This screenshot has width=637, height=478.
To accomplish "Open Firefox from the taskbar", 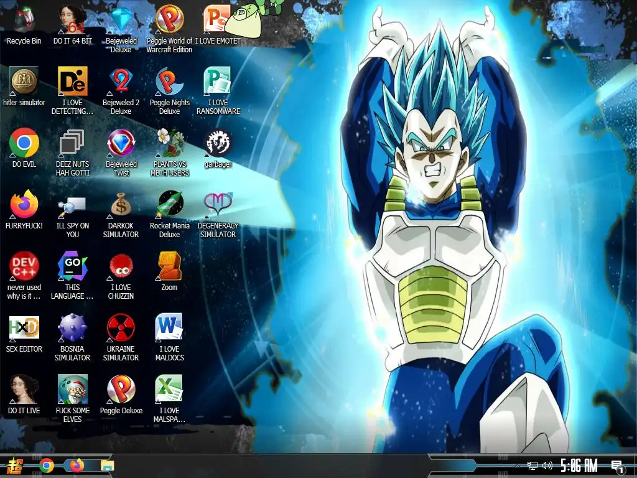I will 77,466.
